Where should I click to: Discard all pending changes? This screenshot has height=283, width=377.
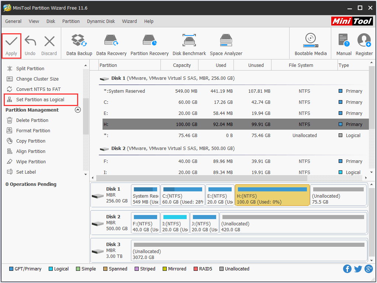tap(49, 46)
